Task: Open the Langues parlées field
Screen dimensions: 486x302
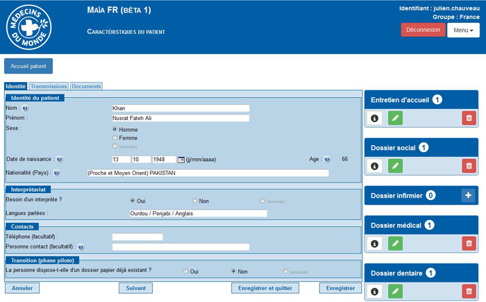Action: coord(198,214)
